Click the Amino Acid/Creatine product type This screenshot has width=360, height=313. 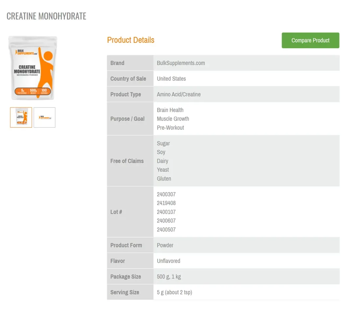point(179,94)
